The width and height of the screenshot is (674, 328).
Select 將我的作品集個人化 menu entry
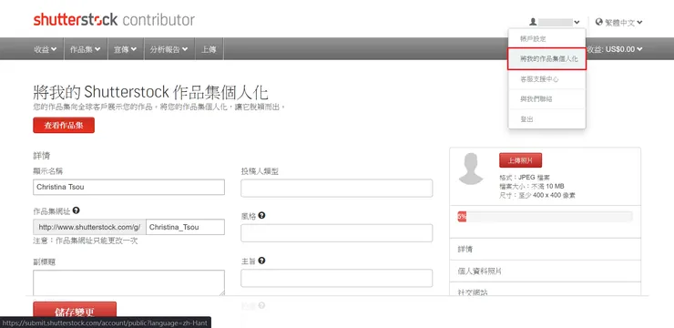[x=546, y=59]
